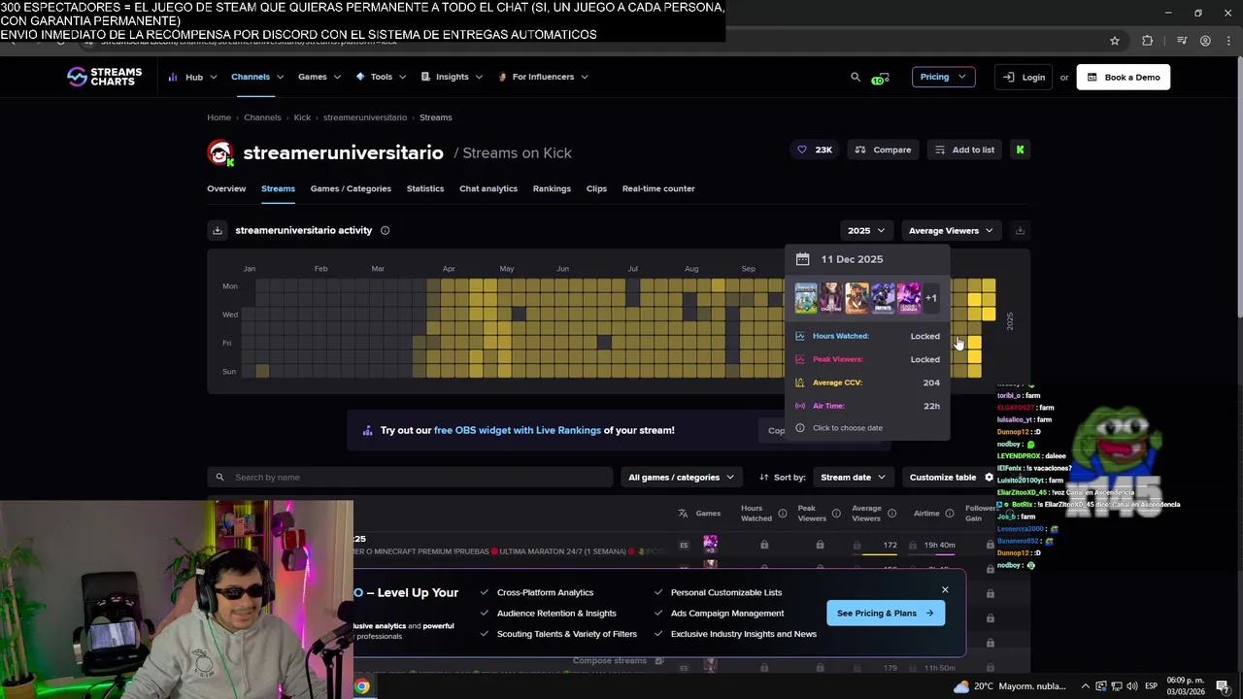Click the info icon beside Hours Watched column

tap(782, 513)
